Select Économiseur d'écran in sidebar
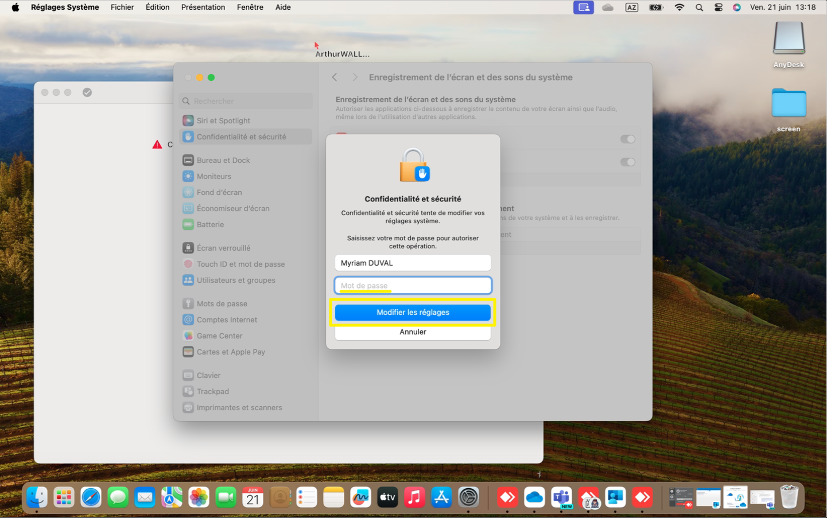 click(x=246, y=208)
